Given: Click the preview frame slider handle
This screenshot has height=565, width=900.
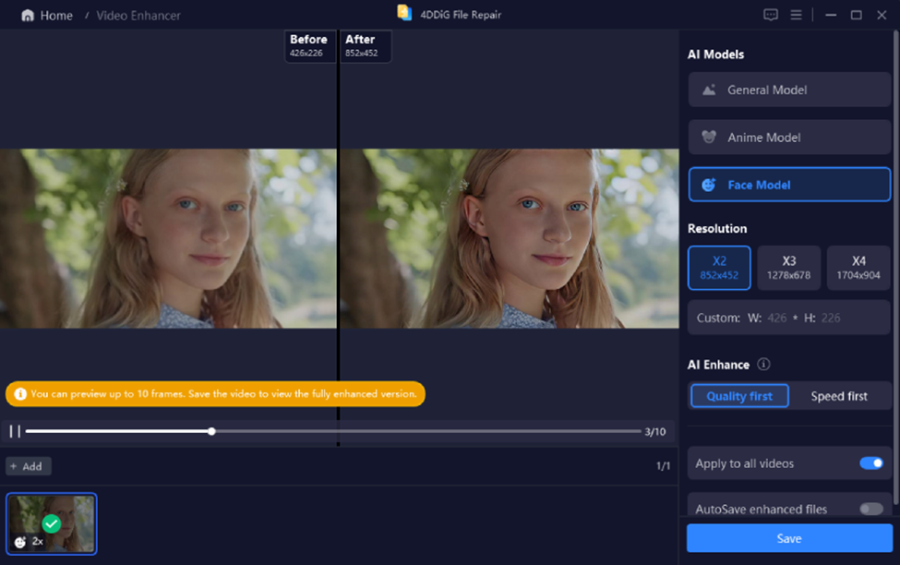Looking at the screenshot, I should pos(211,431).
